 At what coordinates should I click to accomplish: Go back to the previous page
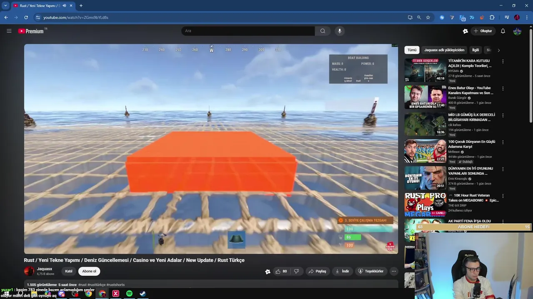[6, 17]
